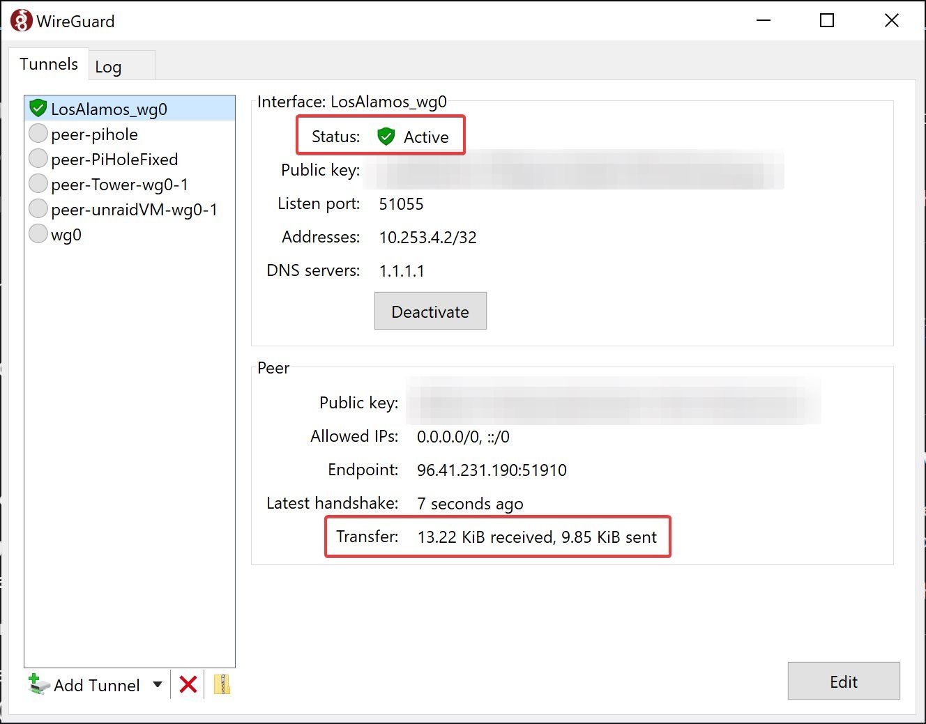Viewport: 926px width, 724px height.
Task: Remove selected tunnel with red X
Action: (188, 684)
